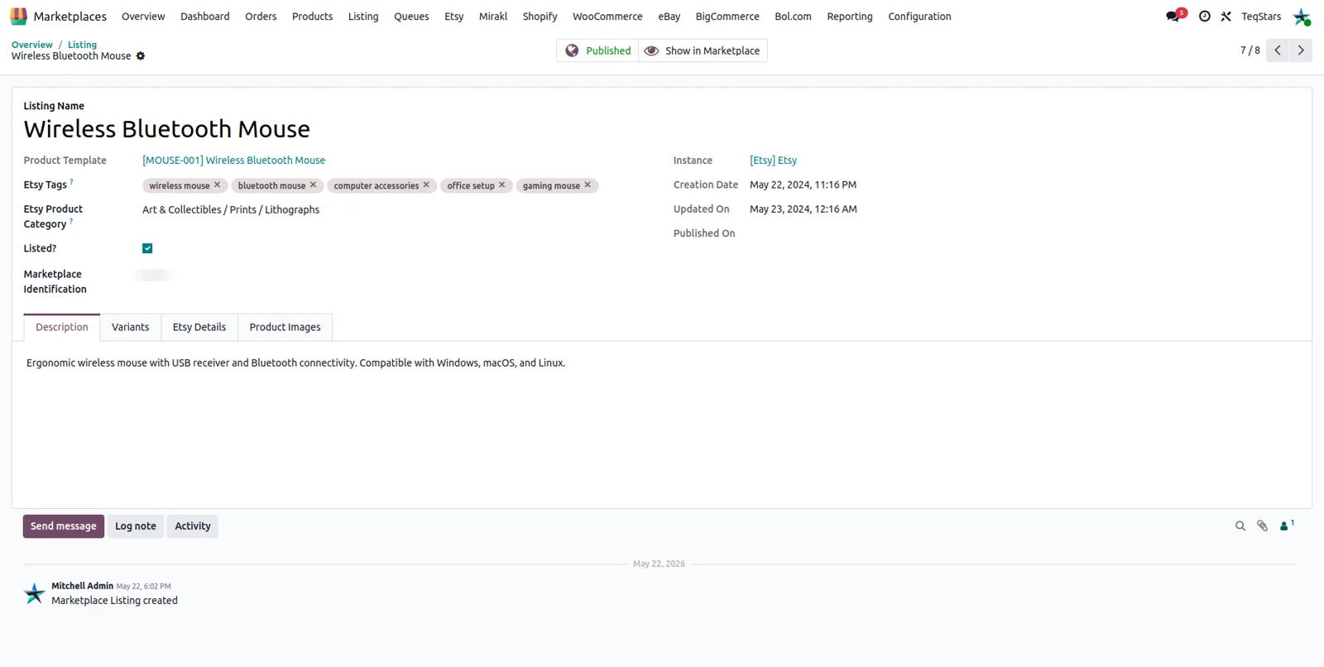Screen dimensions: 1324x667
Task: Go back to Listing breadcrumb
Action: pyautogui.click(x=82, y=45)
